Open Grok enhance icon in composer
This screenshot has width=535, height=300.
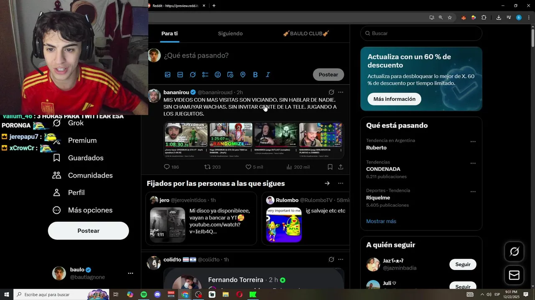(193, 75)
